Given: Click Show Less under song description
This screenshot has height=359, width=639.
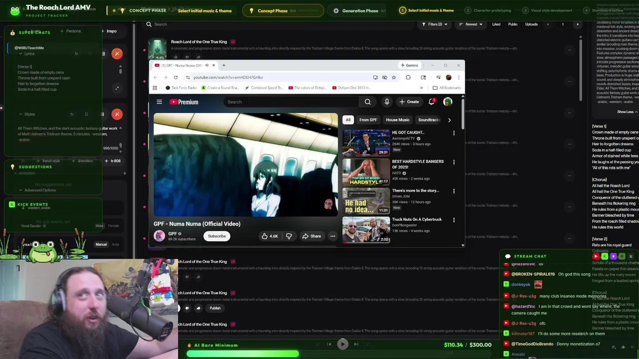Looking at the screenshot, I should pyautogui.click(x=627, y=112).
